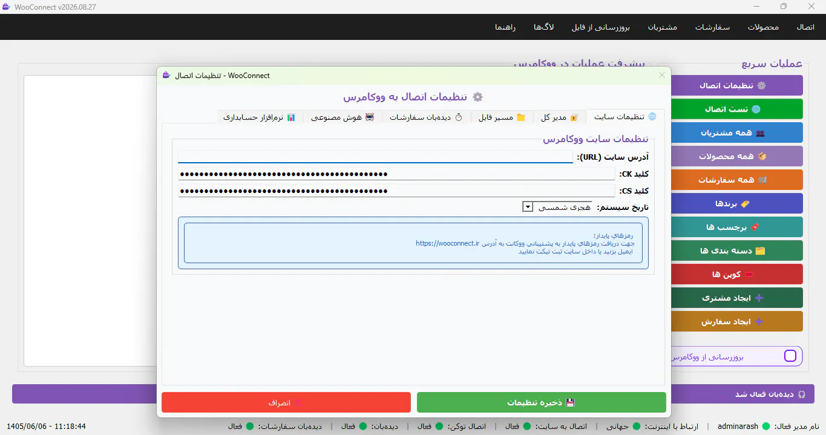Viewport: 826px width, 435px height.
Task: Click the همه سفارشات button
Action: pyautogui.click(x=737, y=180)
